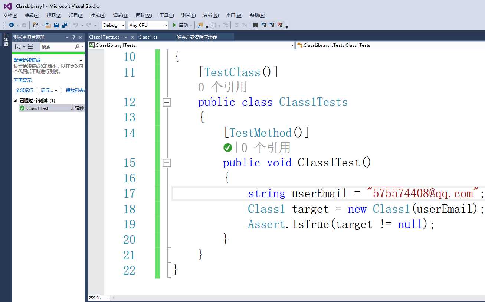Open the 窗口(W) menu

point(235,15)
